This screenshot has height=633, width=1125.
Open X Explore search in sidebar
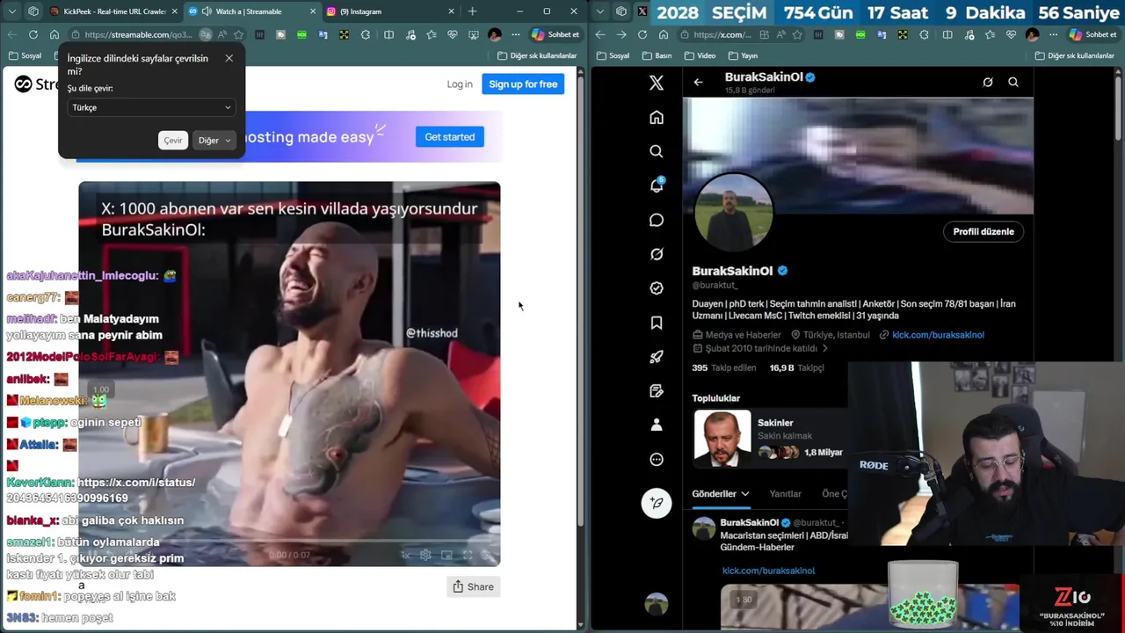pos(657,151)
